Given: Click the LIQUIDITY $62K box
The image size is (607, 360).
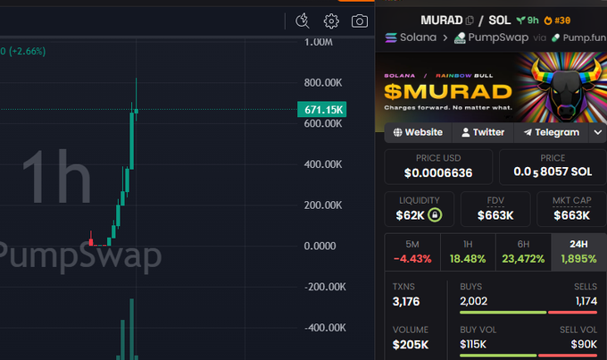Looking at the screenshot, I should [419, 209].
